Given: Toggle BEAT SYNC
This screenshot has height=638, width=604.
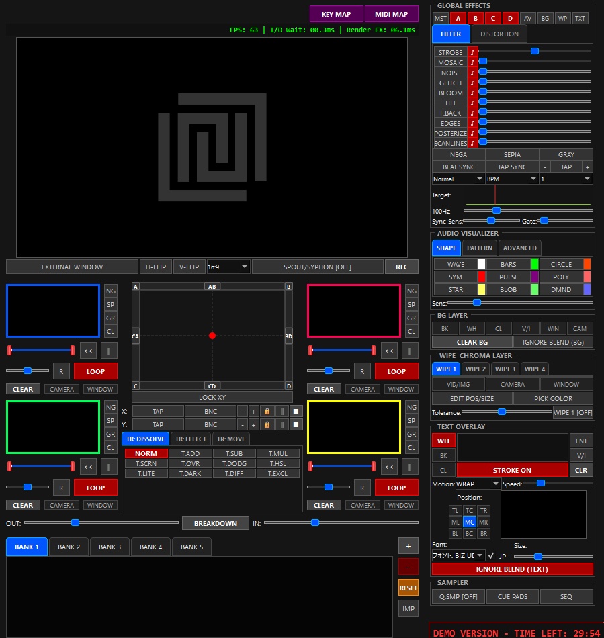Looking at the screenshot, I should (459, 167).
